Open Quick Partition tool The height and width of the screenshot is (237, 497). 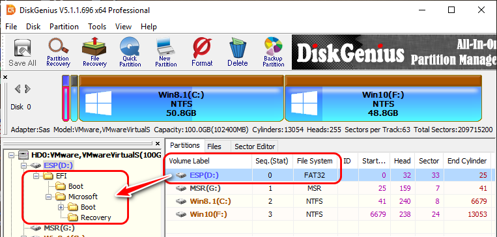[x=130, y=53]
